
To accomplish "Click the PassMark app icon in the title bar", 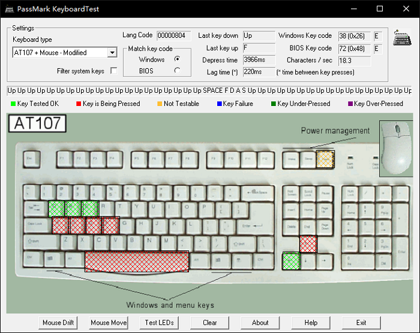I will click(x=10, y=9).
